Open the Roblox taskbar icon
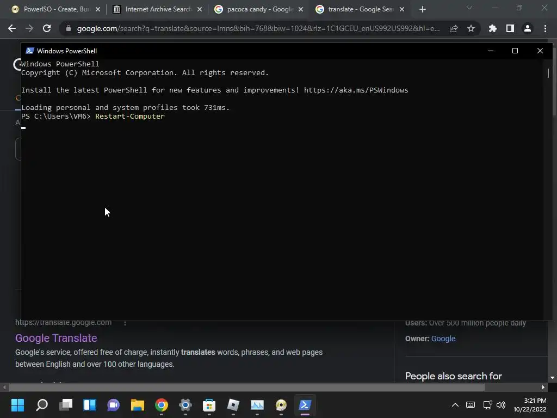The width and height of the screenshot is (557, 418). (233, 405)
